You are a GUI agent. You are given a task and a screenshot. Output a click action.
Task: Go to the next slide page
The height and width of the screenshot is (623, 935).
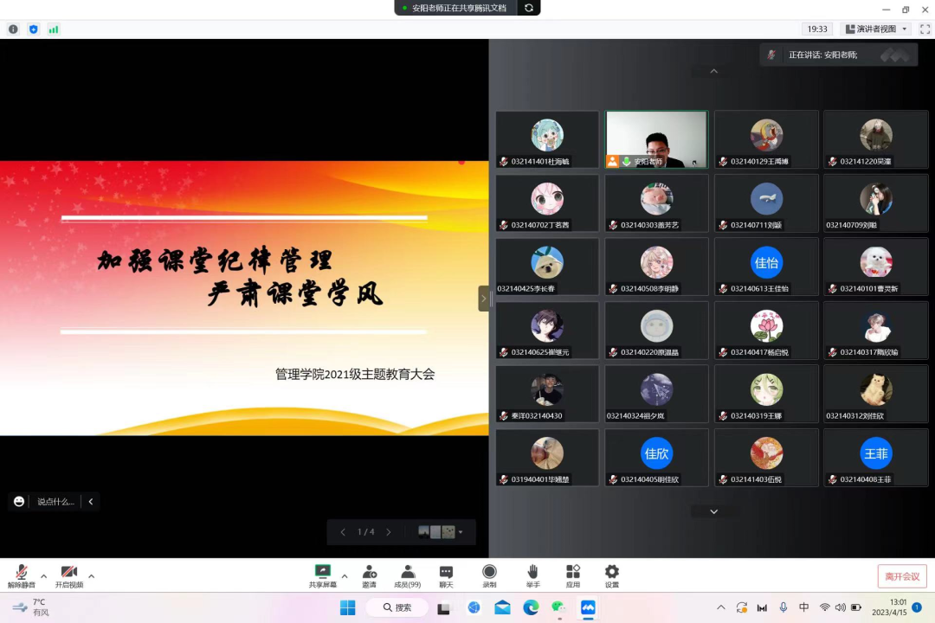(x=389, y=532)
